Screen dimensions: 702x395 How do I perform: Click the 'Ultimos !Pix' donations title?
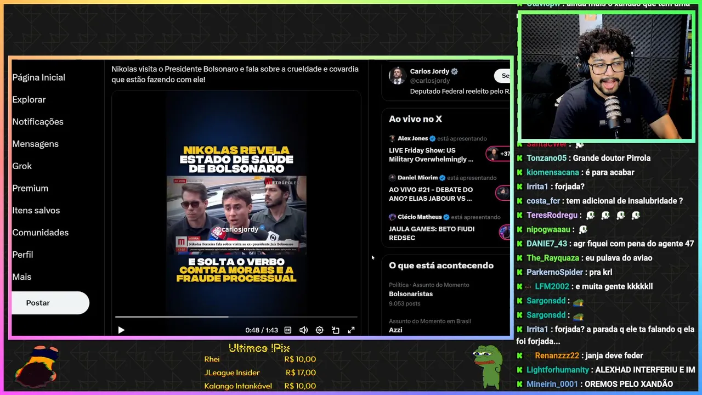click(x=259, y=348)
